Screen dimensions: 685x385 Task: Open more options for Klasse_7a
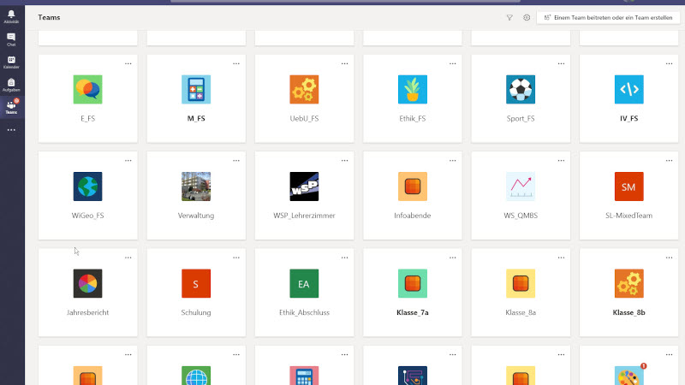pyautogui.click(x=453, y=258)
